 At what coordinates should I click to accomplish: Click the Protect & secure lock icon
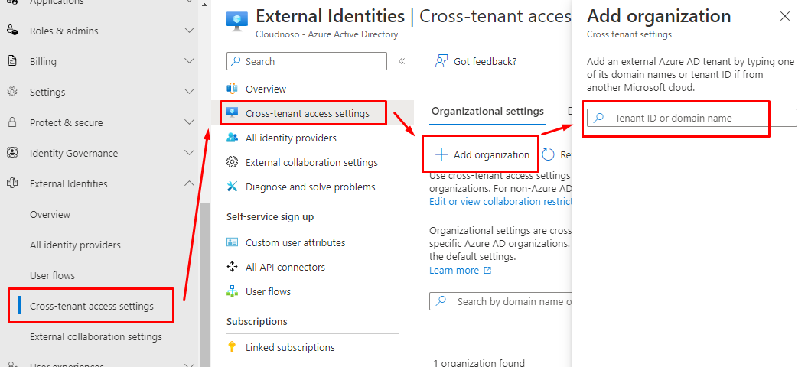tap(12, 122)
